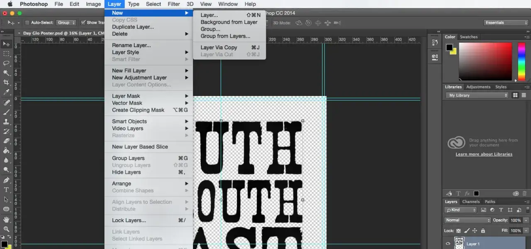
Task: Toggle the Auto-Select checkbox
Action: click(x=27, y=23)
